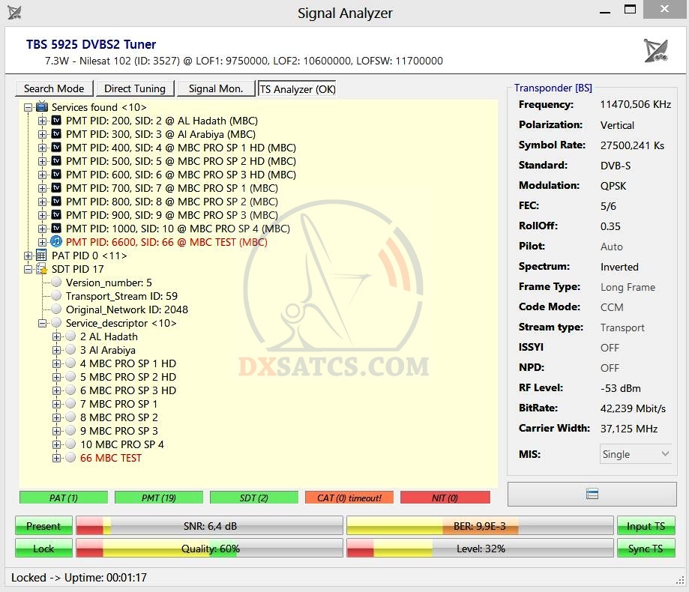
Task: Click the red NIT (0) indicator
Action: coord(445,498)
